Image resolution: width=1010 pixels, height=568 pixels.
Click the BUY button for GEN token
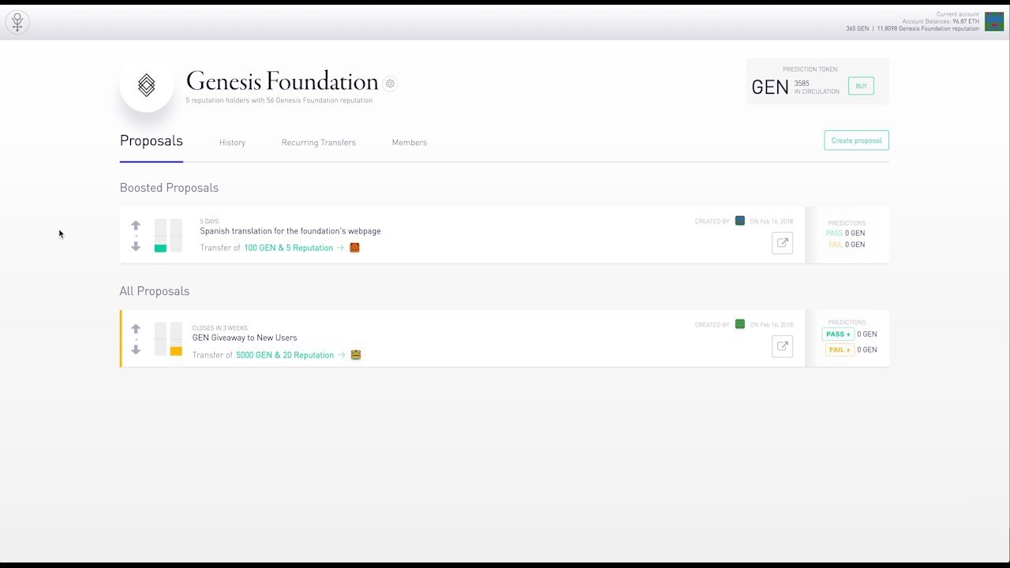pos(861,86)
